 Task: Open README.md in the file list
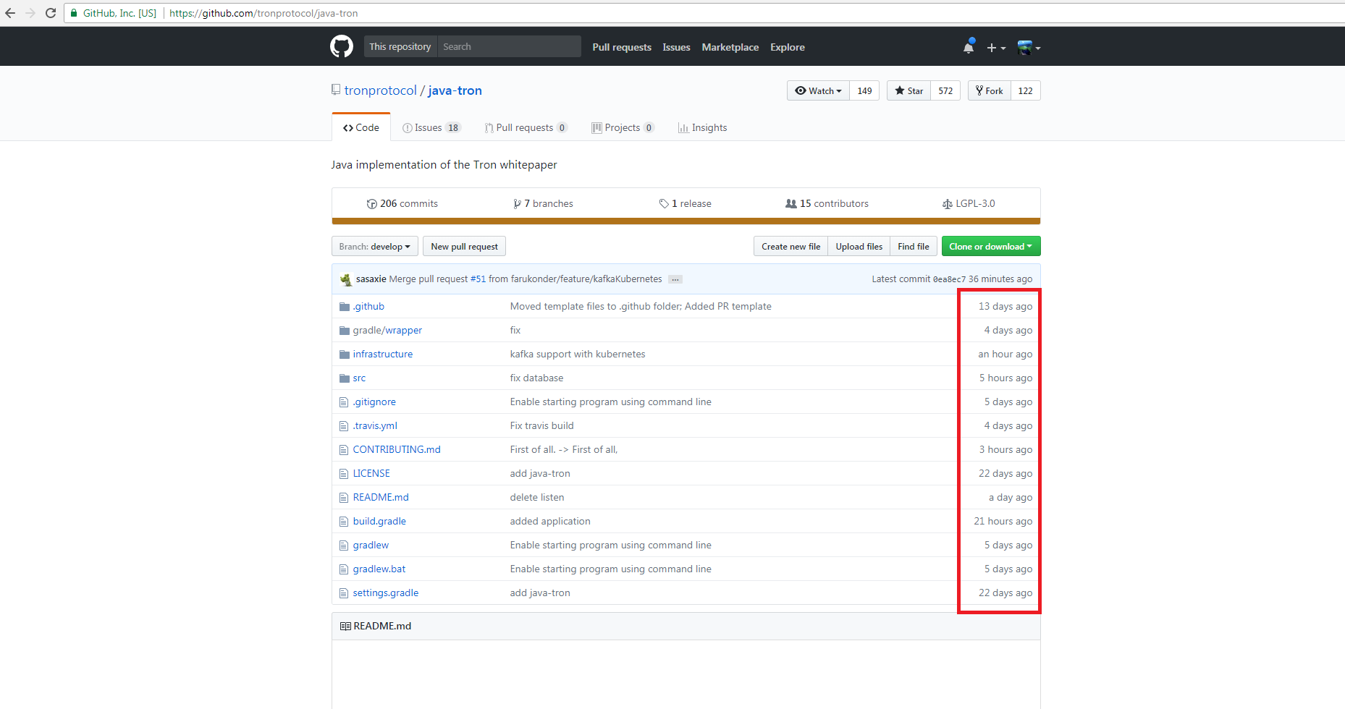381,498
